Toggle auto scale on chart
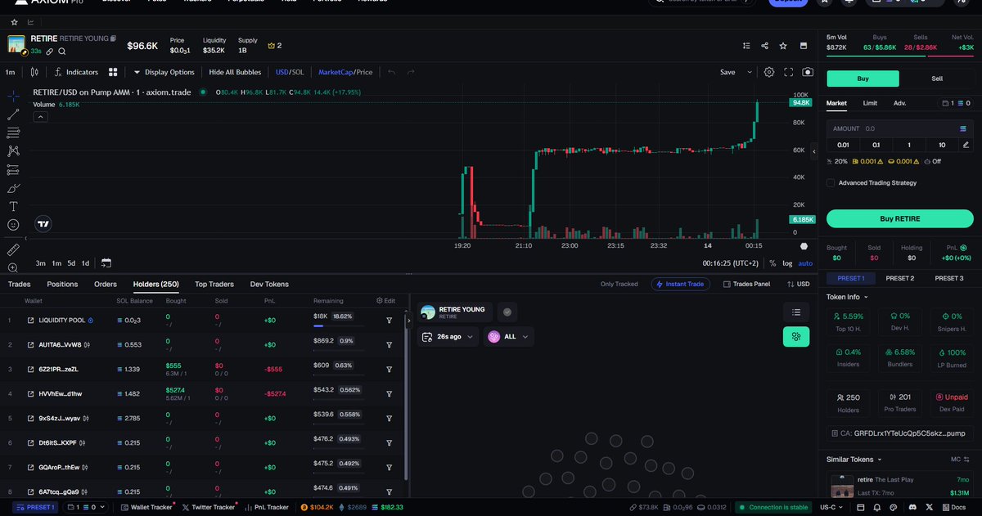 click(x=805, y=263)
